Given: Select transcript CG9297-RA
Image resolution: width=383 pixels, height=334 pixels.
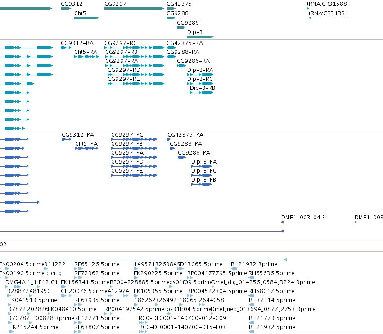Looking at the screenshot, I should (135, 66).
